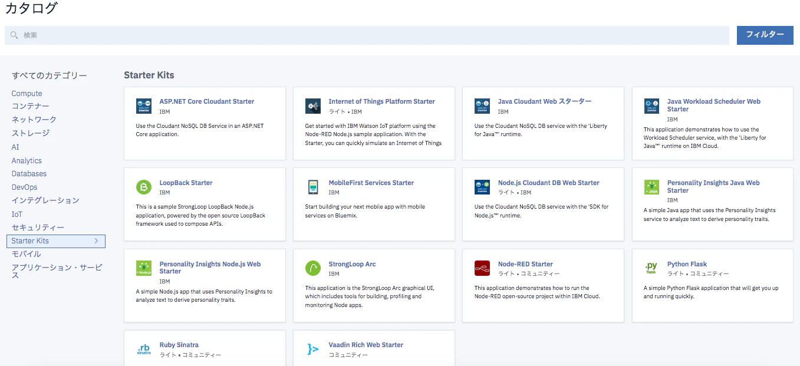Screen dimensions: 800x366
Task: Click the search magnifier icon
Action: click(14, 35)
